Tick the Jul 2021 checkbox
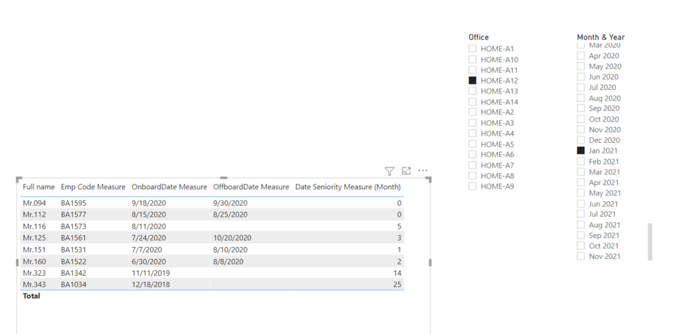The width and height of the screenshot is (687, 334). (x=581, y=214)
